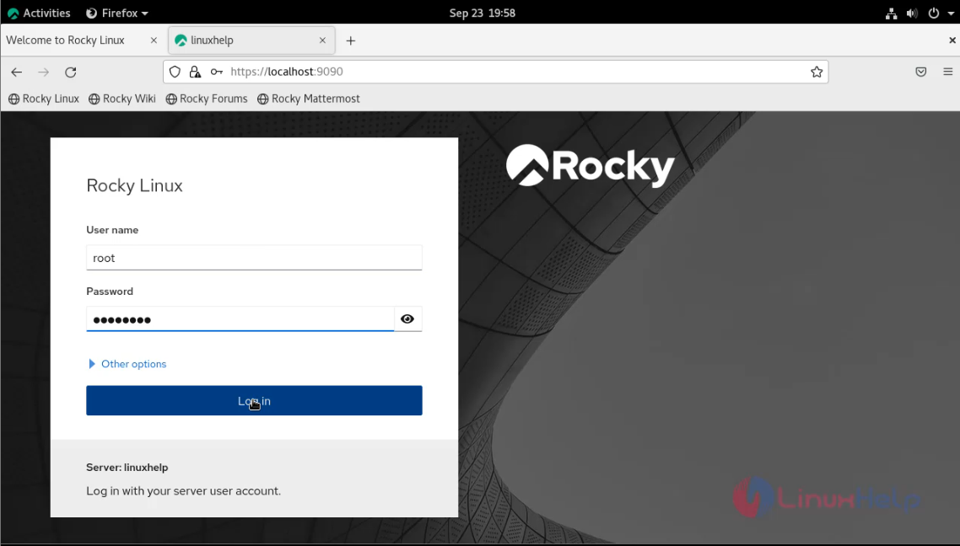Focus the Password field

[240, 318]
